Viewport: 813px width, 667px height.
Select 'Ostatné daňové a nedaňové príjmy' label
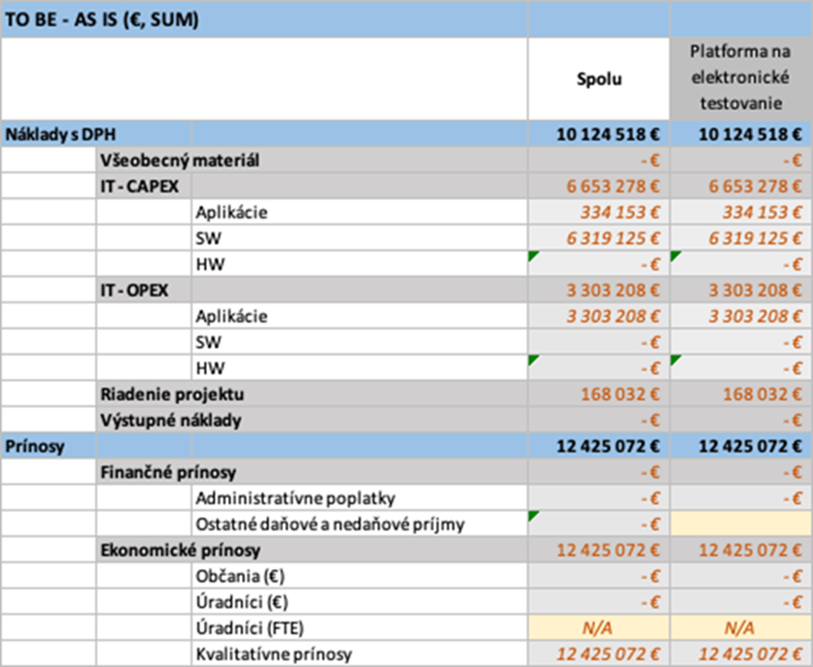point(330,524)
